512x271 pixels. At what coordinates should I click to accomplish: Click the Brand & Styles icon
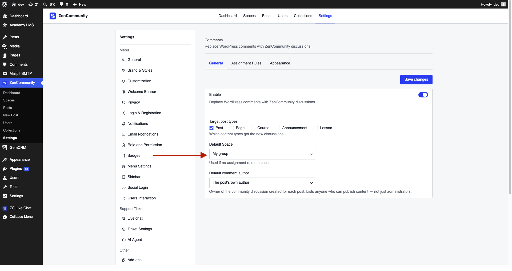click(124, 71)
